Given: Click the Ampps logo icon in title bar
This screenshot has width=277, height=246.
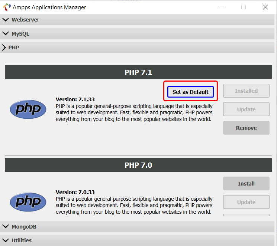Looking at the screenshot, I should 7,7.
